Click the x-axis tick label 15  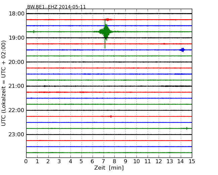click(x=192, y=162)
